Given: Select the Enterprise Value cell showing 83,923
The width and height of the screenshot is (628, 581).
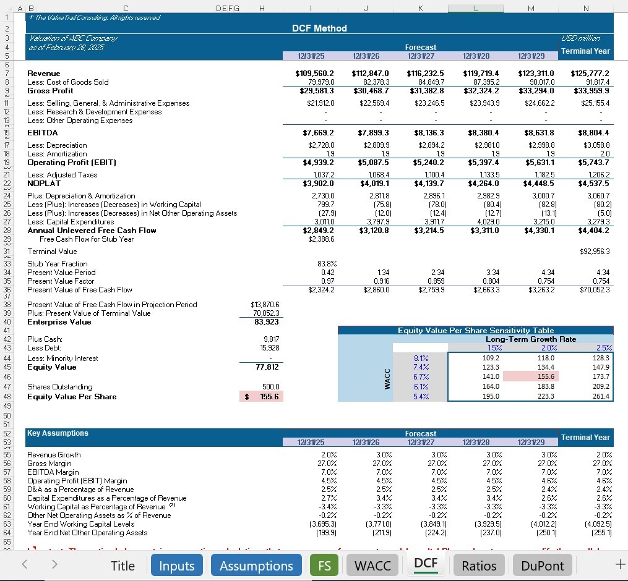Looking at the screenshot, I should pos(266,321).
